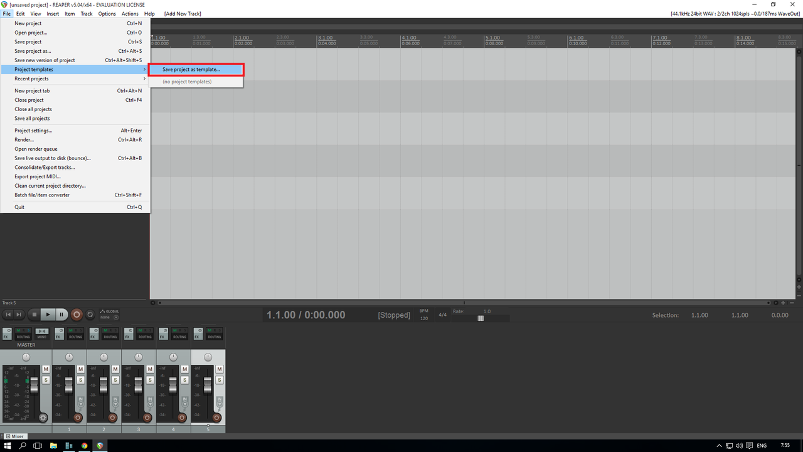Image resolution: width=803 pixels, height=452 pixels.
Task: Mute track 1 in mixer
Action: [80, 369]
